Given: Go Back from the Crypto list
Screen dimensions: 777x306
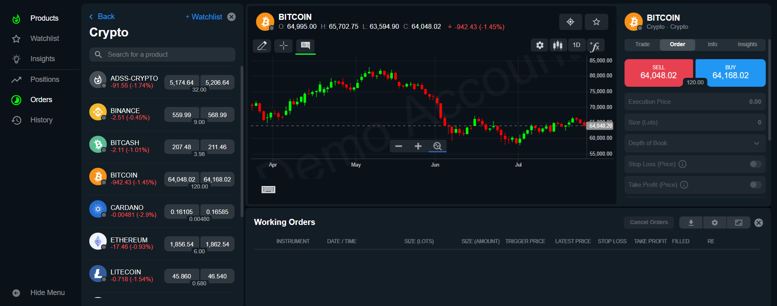Looking at the screenshot, I should [x=102, y=17].
